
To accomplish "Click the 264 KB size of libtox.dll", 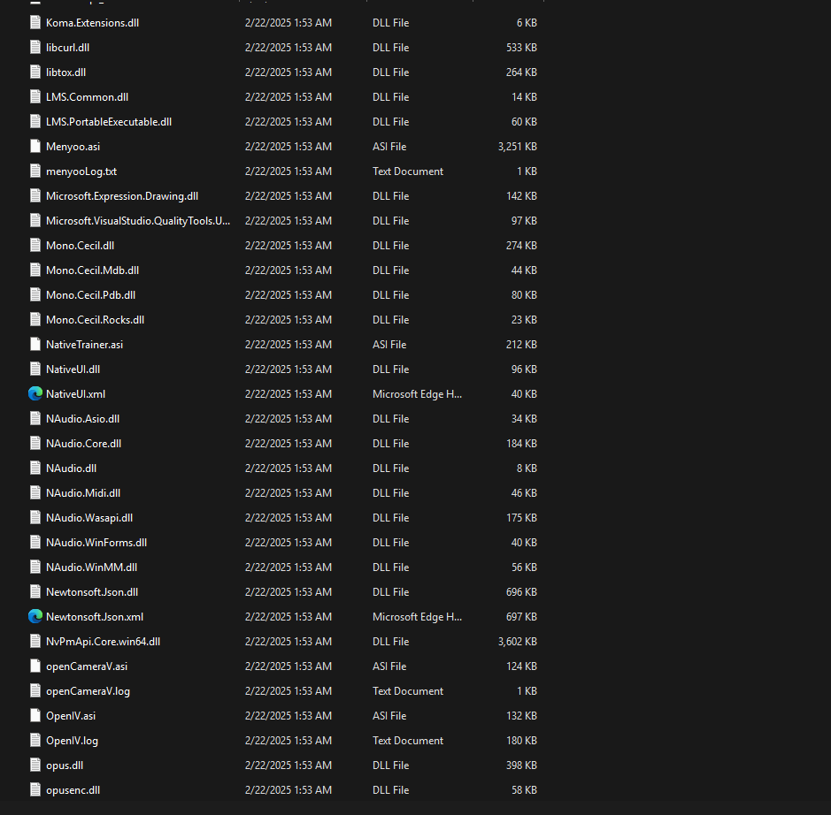I will pos(521,72).
